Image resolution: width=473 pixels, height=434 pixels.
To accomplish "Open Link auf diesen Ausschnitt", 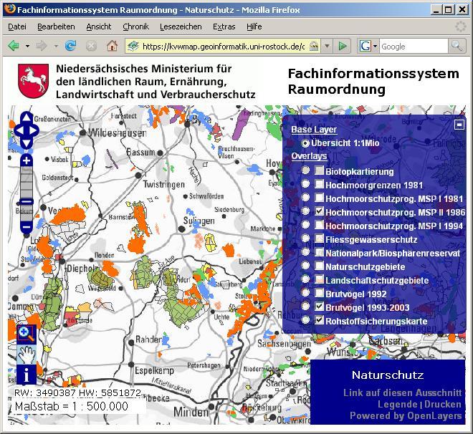I will (402, 393).
